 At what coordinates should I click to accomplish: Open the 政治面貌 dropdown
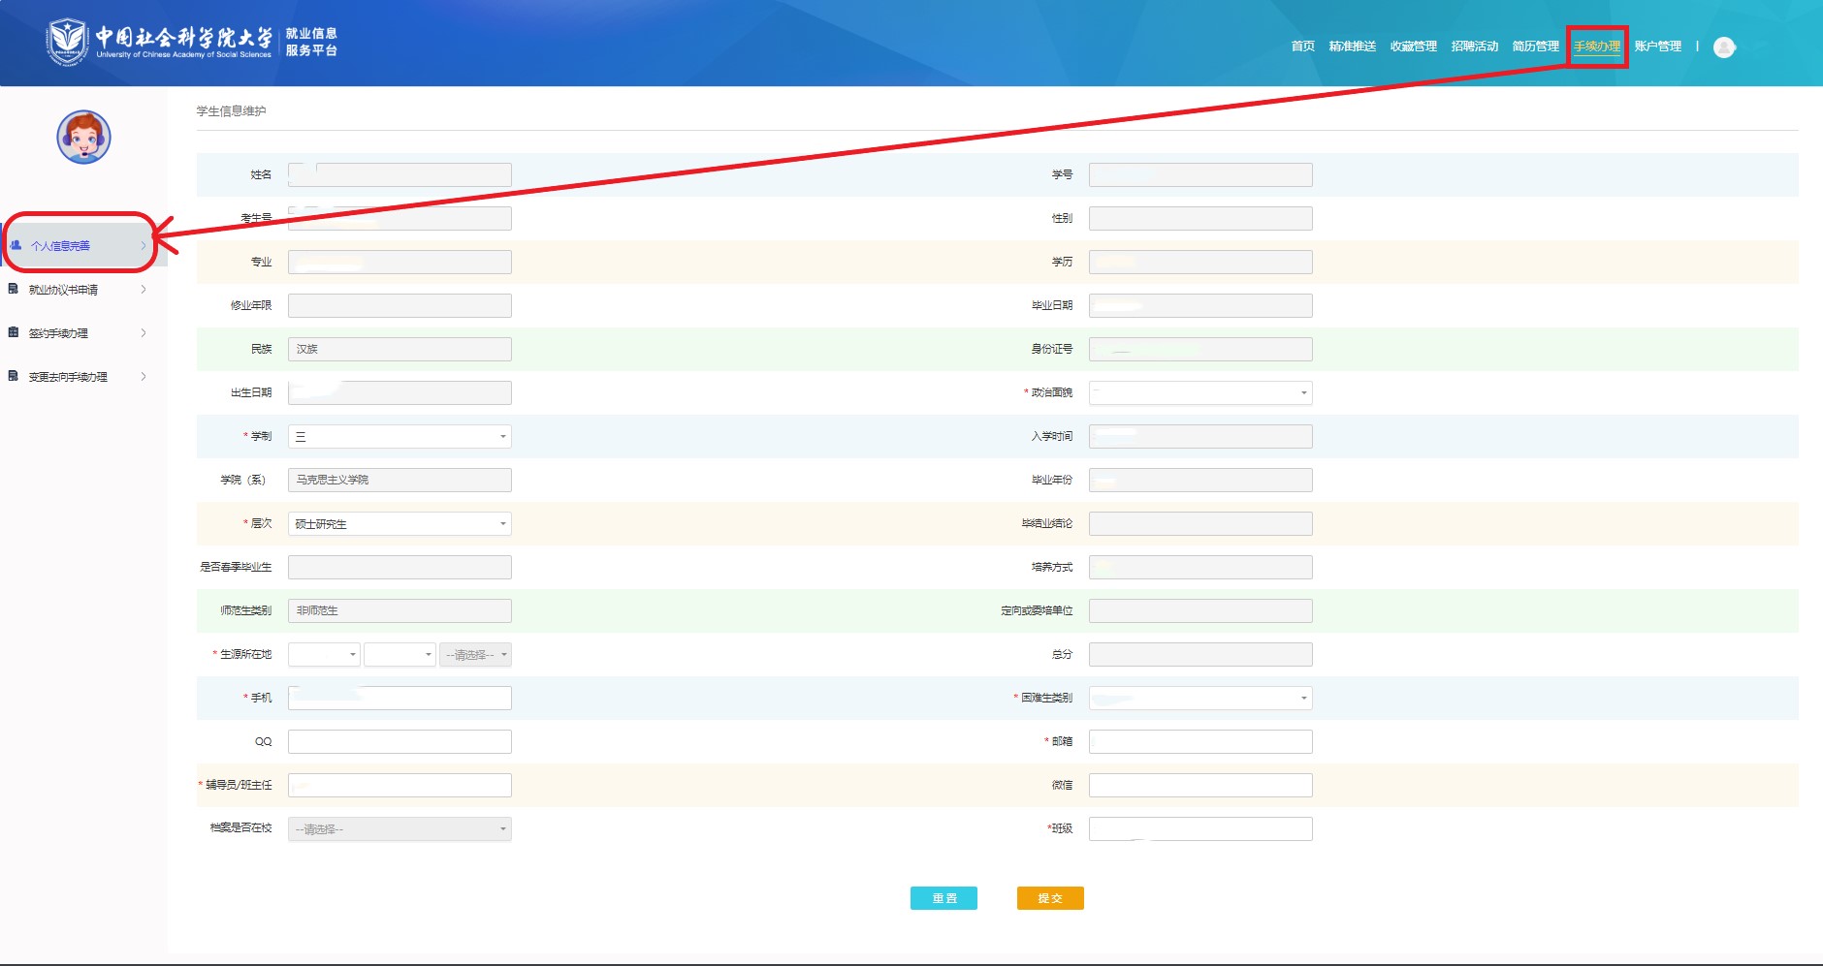click(x=1199, y=392)
